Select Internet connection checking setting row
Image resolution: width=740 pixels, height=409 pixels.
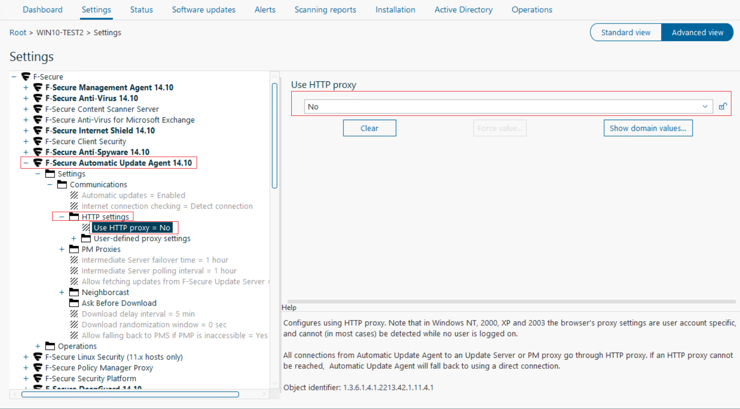167,206
